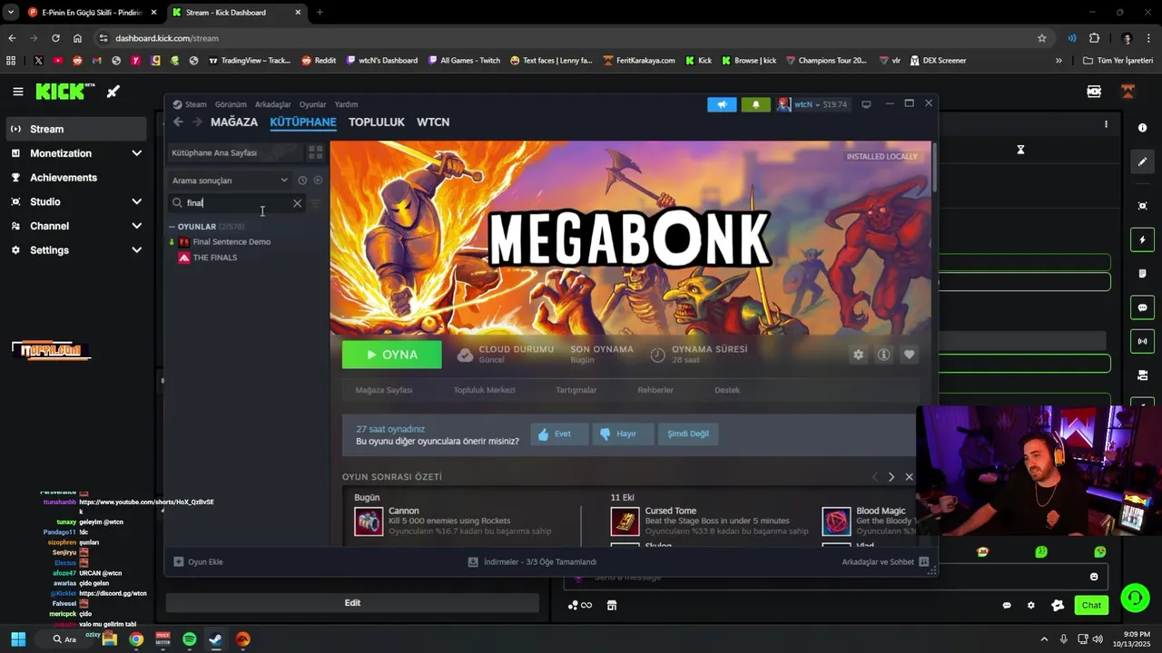Click the green OYNA play button
Viewport: 1162px width, 653px height.
point(392,355)
